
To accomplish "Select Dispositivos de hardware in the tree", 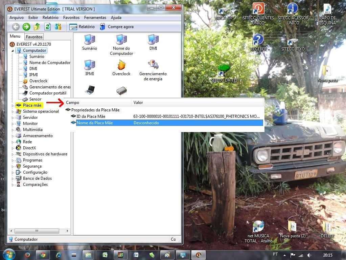I will [45, 154].
